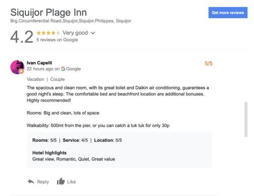
Task: Click the five-star rating icons
Action: point(48,33)
